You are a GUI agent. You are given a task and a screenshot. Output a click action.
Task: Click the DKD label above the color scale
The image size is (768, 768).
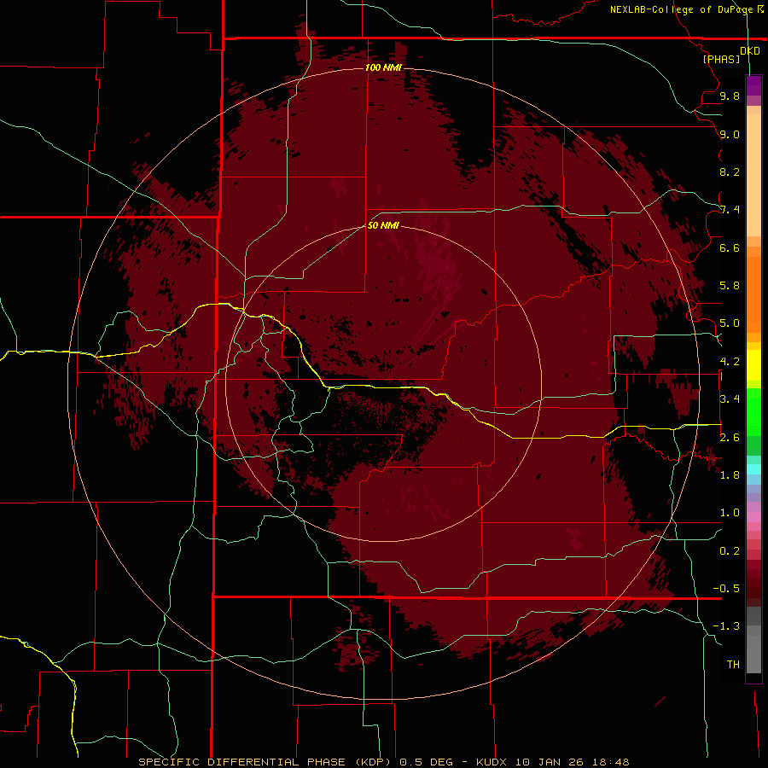[750, 51]
